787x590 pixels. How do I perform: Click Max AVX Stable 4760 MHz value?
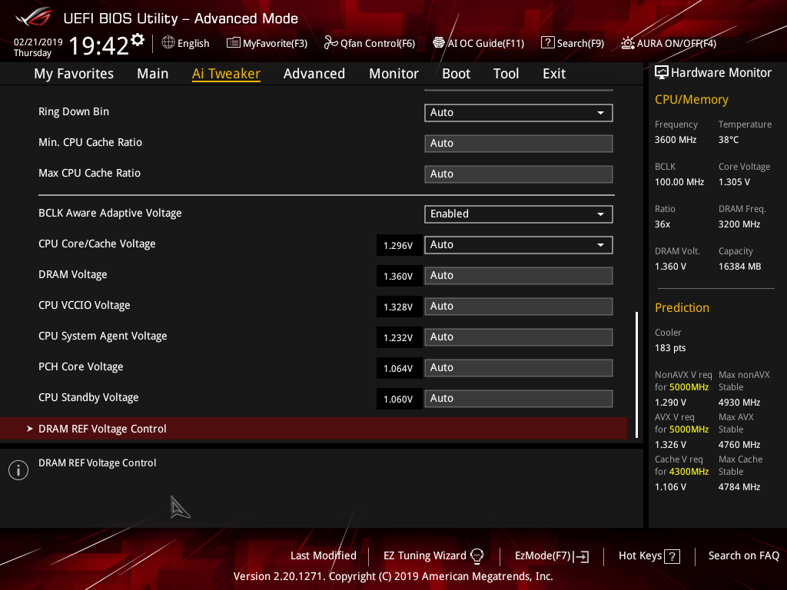coord(739,445)
